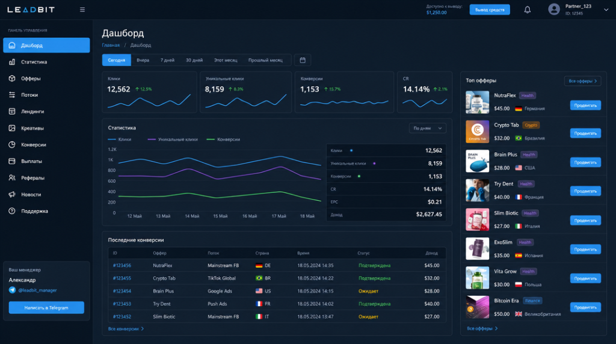
Task: Open conversion ID #123453
Action: coord(122,304)
